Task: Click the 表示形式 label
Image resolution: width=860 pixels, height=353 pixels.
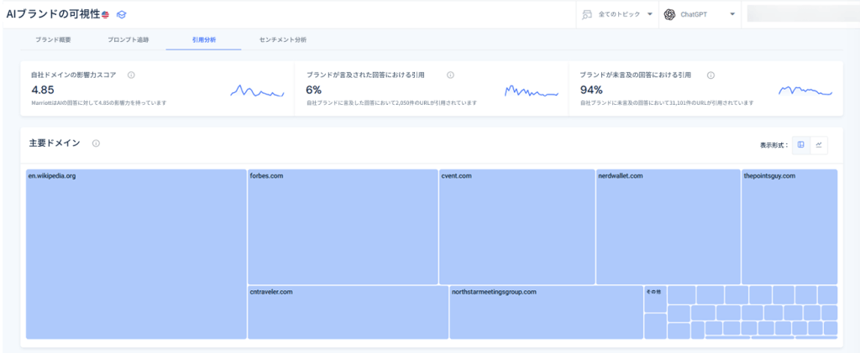Action: coord(773,146)
